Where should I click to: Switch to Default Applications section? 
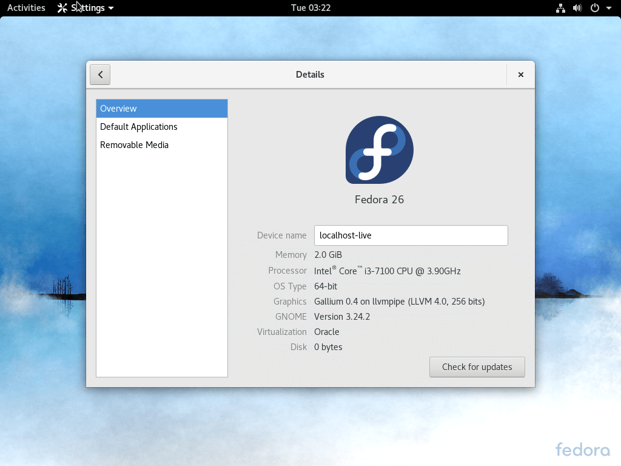[x=161, y=127]
